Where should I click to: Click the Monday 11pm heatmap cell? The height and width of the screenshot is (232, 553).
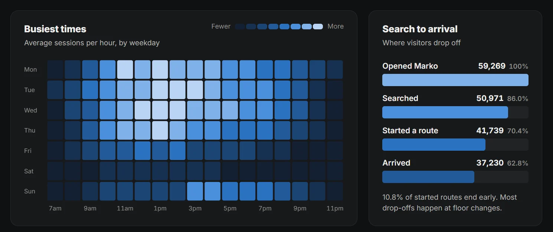(x=335, y=69)
